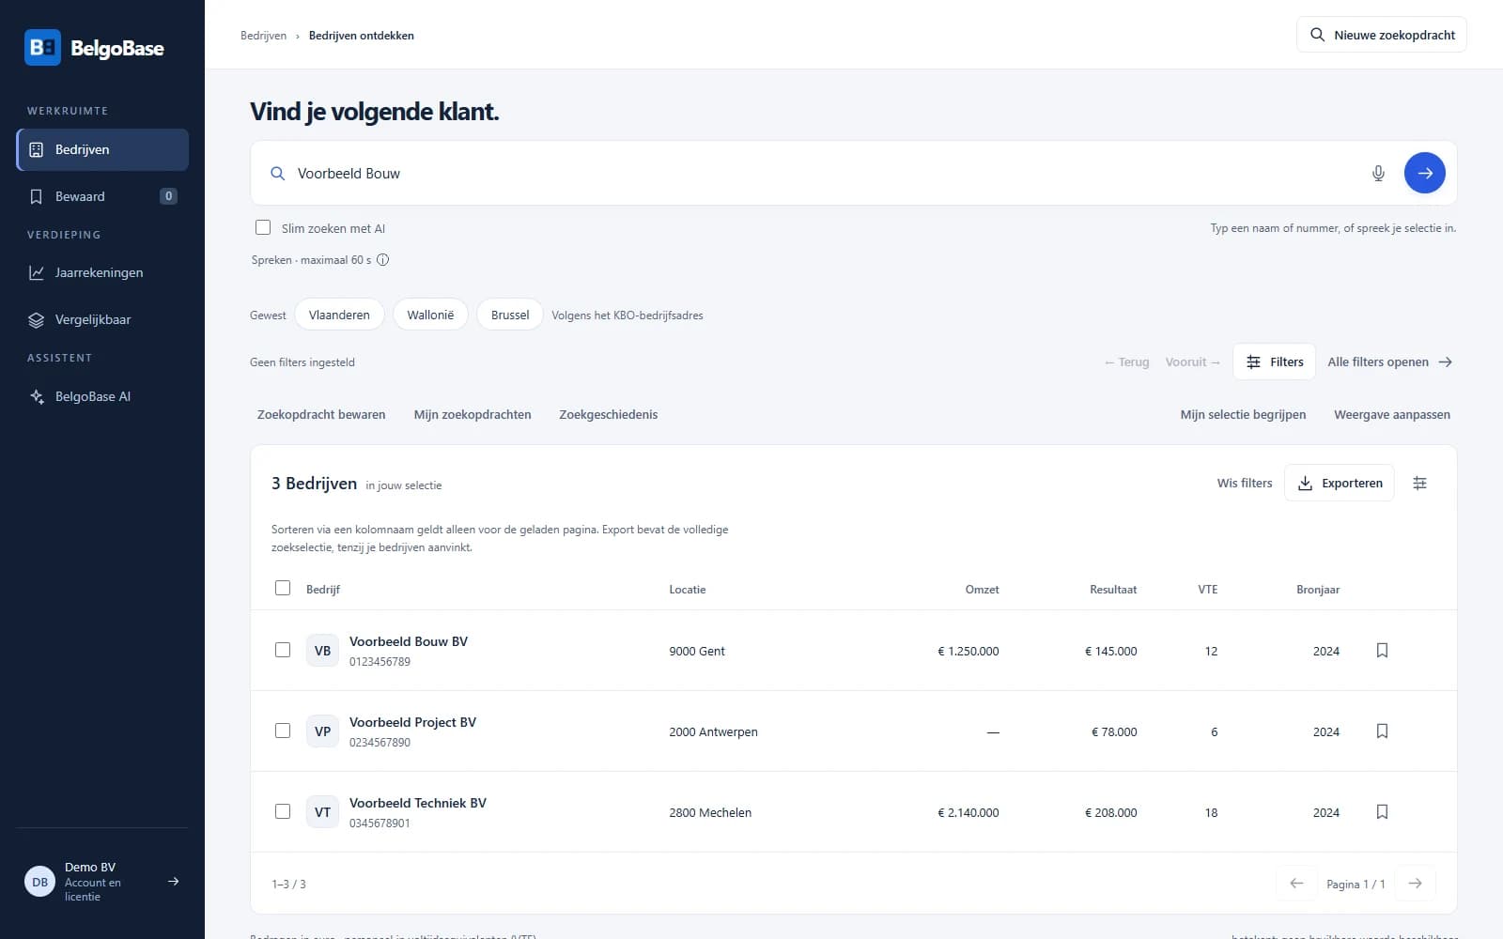Click the VP company avatar
1503x939 pixels.
point(322,731)
